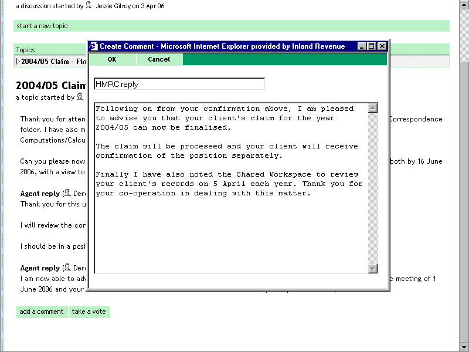Screen dimensions: 469x352
Task: Click 'start a new topic' link
Action: pos(42,26)
